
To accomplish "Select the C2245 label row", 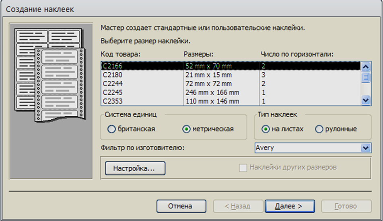I will (231, 92).
